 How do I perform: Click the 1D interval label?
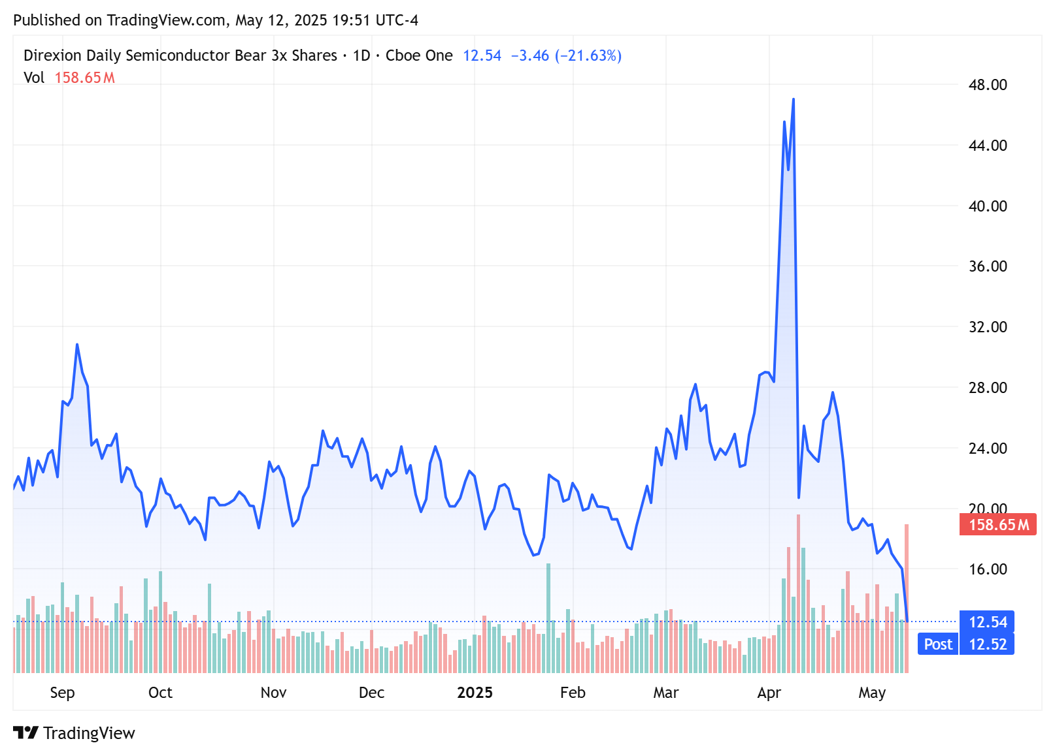click(x=361, y=55)
